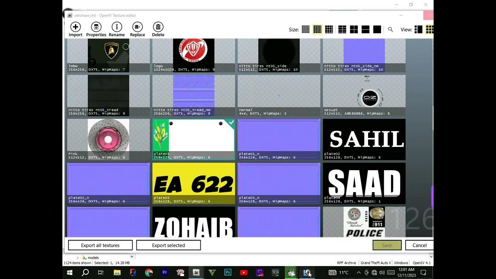
Task: Click Grand Theft Auto V status entry
Action: click(376, 263)
